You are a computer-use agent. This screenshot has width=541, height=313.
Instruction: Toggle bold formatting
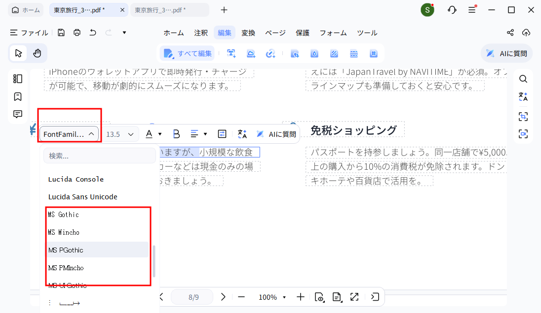(176, 134)
